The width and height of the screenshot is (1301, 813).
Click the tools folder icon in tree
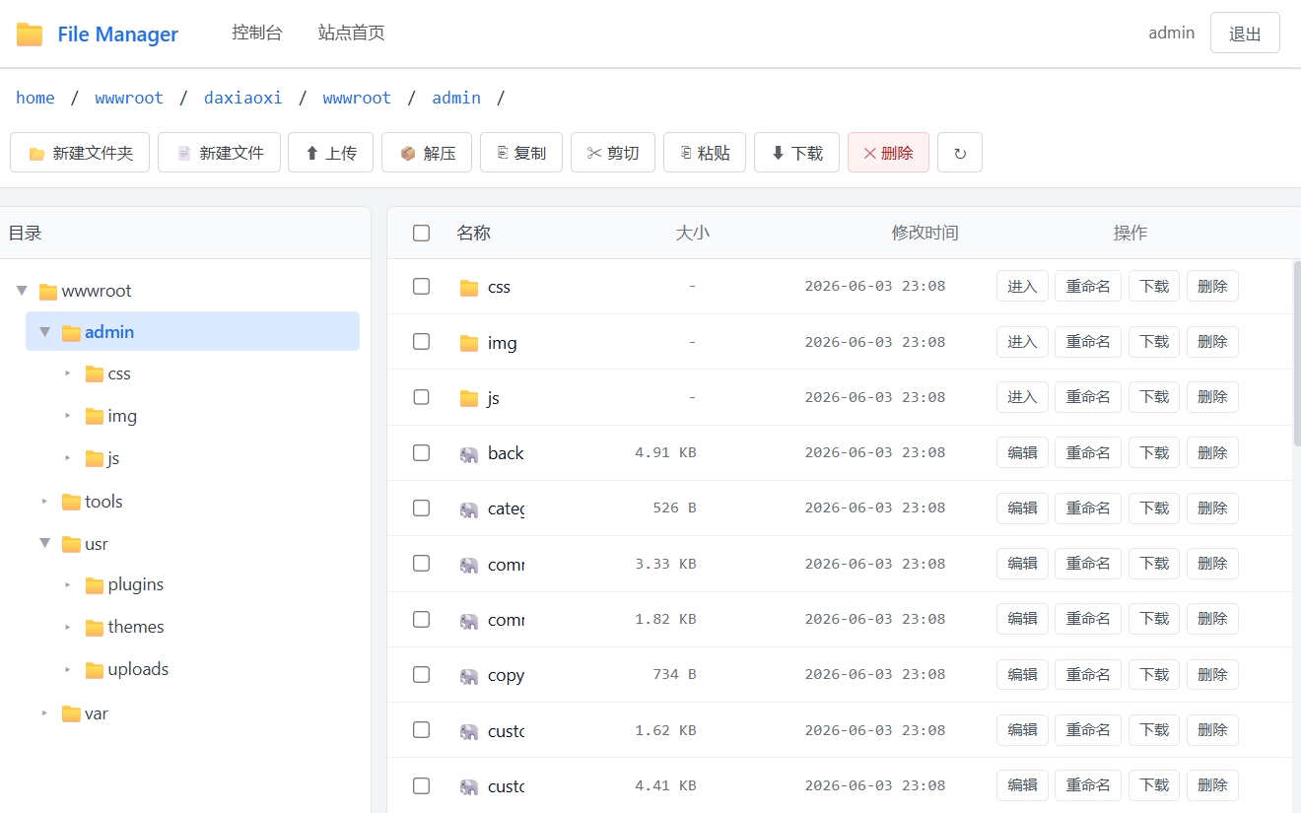tap(71, 502)
